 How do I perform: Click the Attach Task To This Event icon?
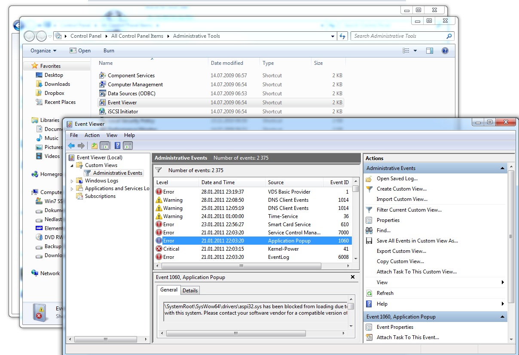(369, 337)
